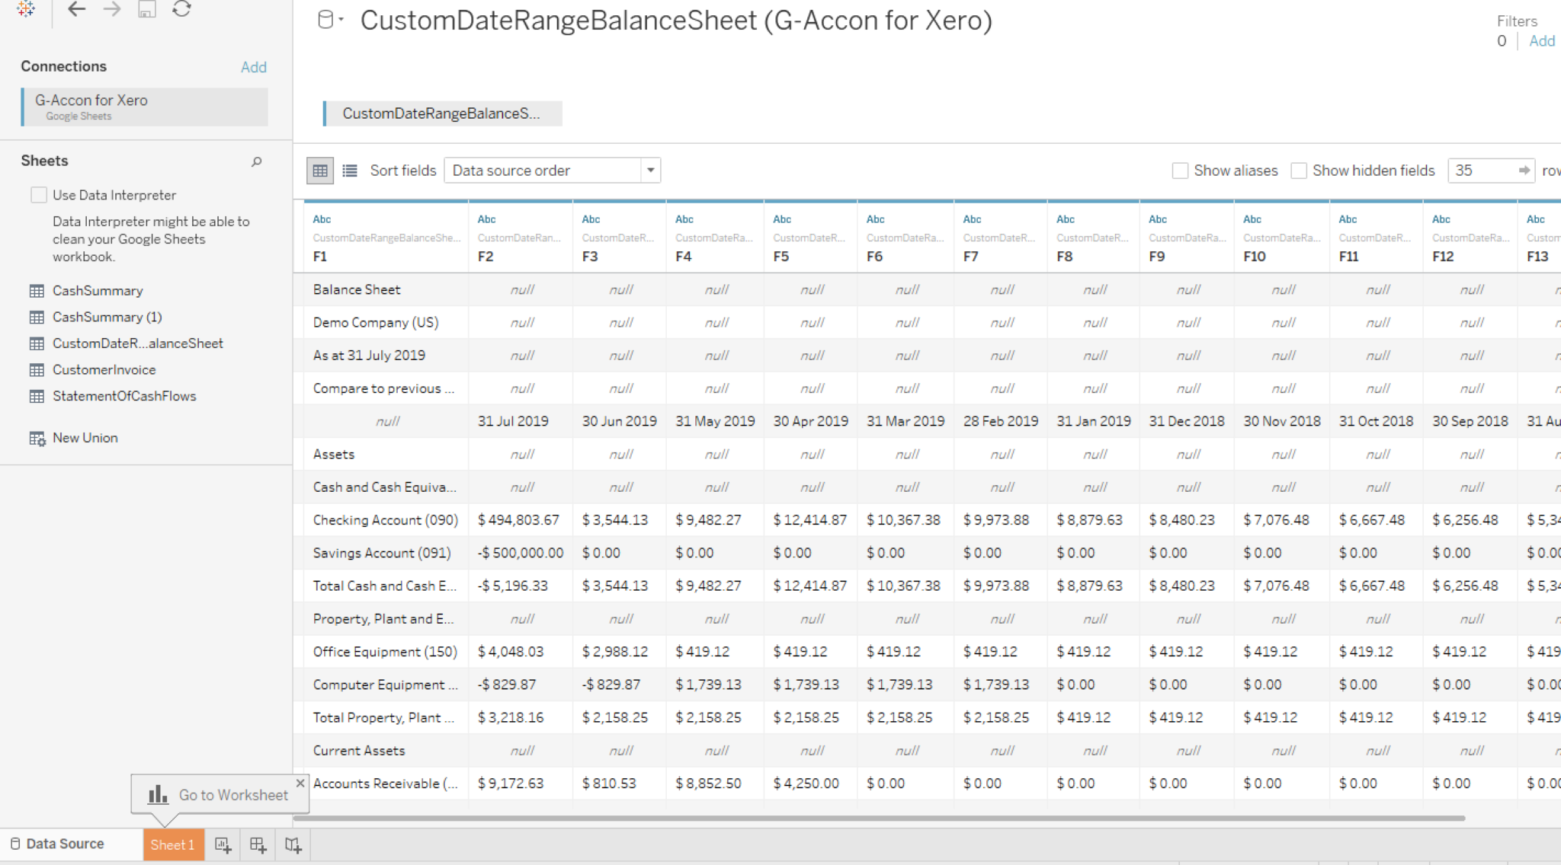Open the data source cylinder icon menu
Viewport: 1561px width, 865px height.
(x=329, y=21)
